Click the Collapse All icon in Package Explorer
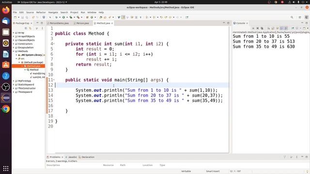The image size is (310, 174). pyautogui.click(x=26, y=29)
